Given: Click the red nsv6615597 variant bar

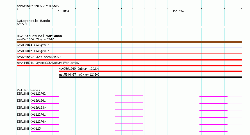Looking at the screenshot, I should [129, 60].
